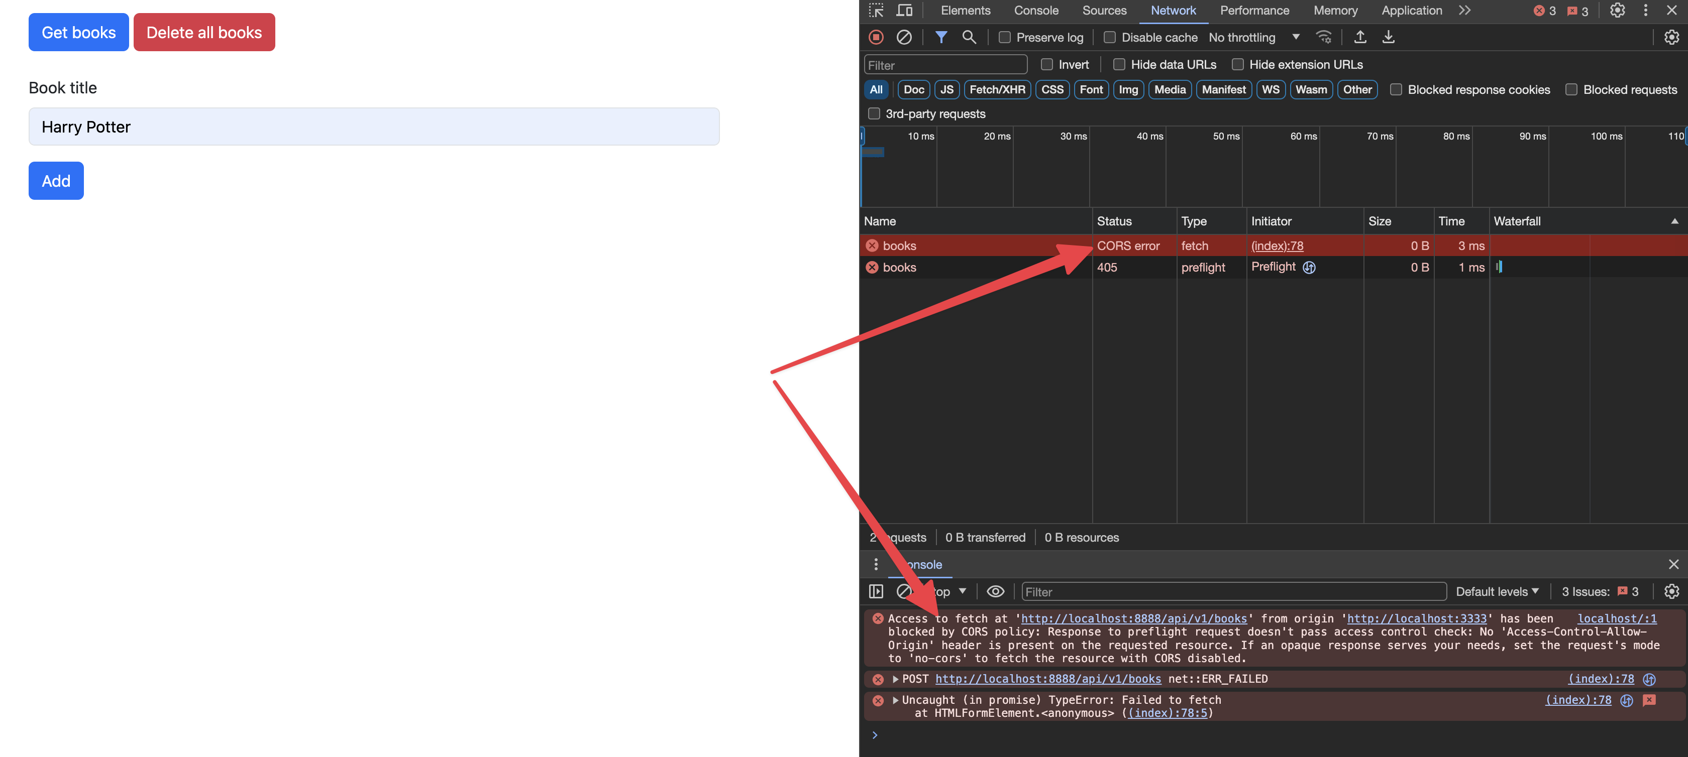Stop recording network log
This screenshot has height=757, width=1688.
coord(876,37)
